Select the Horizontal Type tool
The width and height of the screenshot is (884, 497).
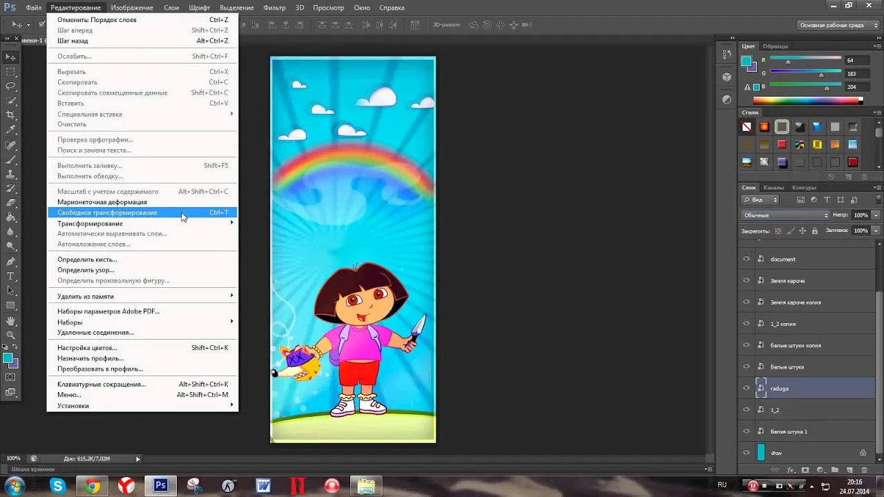pos(10,276)
